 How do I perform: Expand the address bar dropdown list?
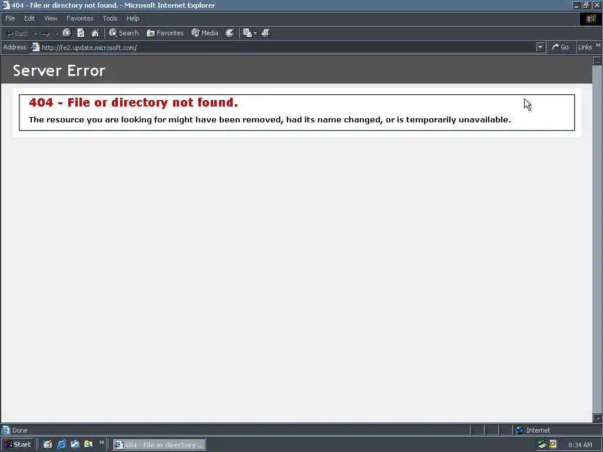coord(541,47)
